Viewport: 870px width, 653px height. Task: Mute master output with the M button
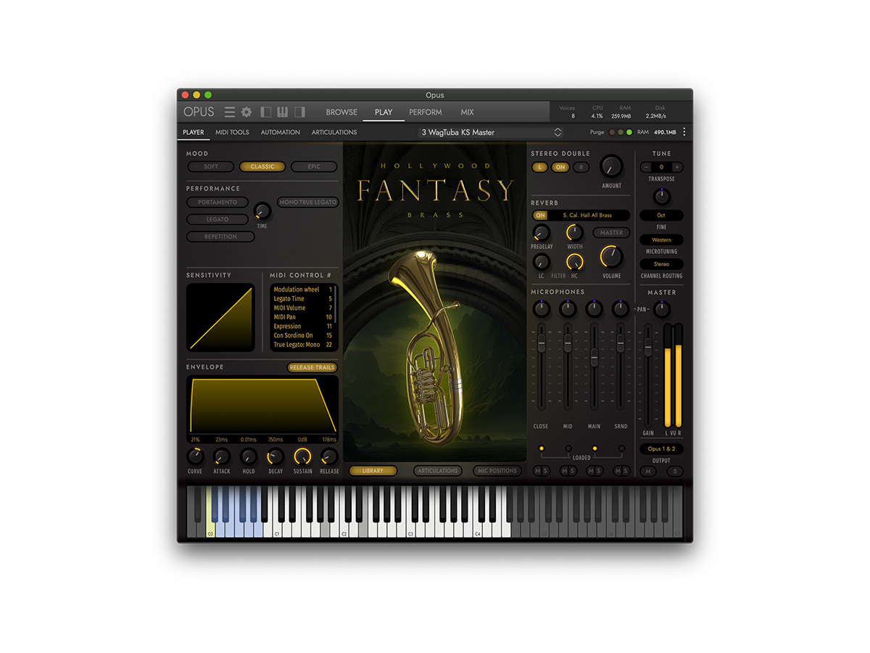pos(647,472)
